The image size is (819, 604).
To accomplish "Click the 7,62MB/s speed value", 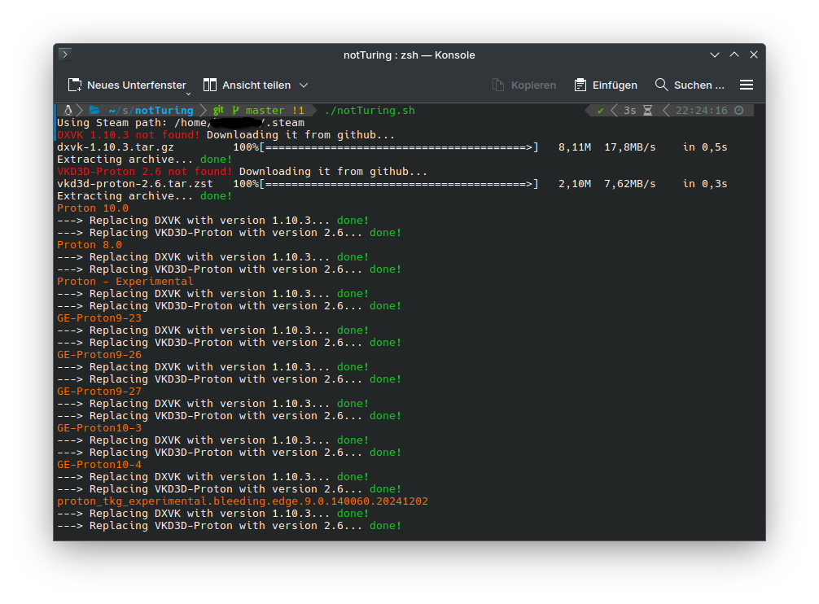I will pyautogui.click(x=630, y=184).
